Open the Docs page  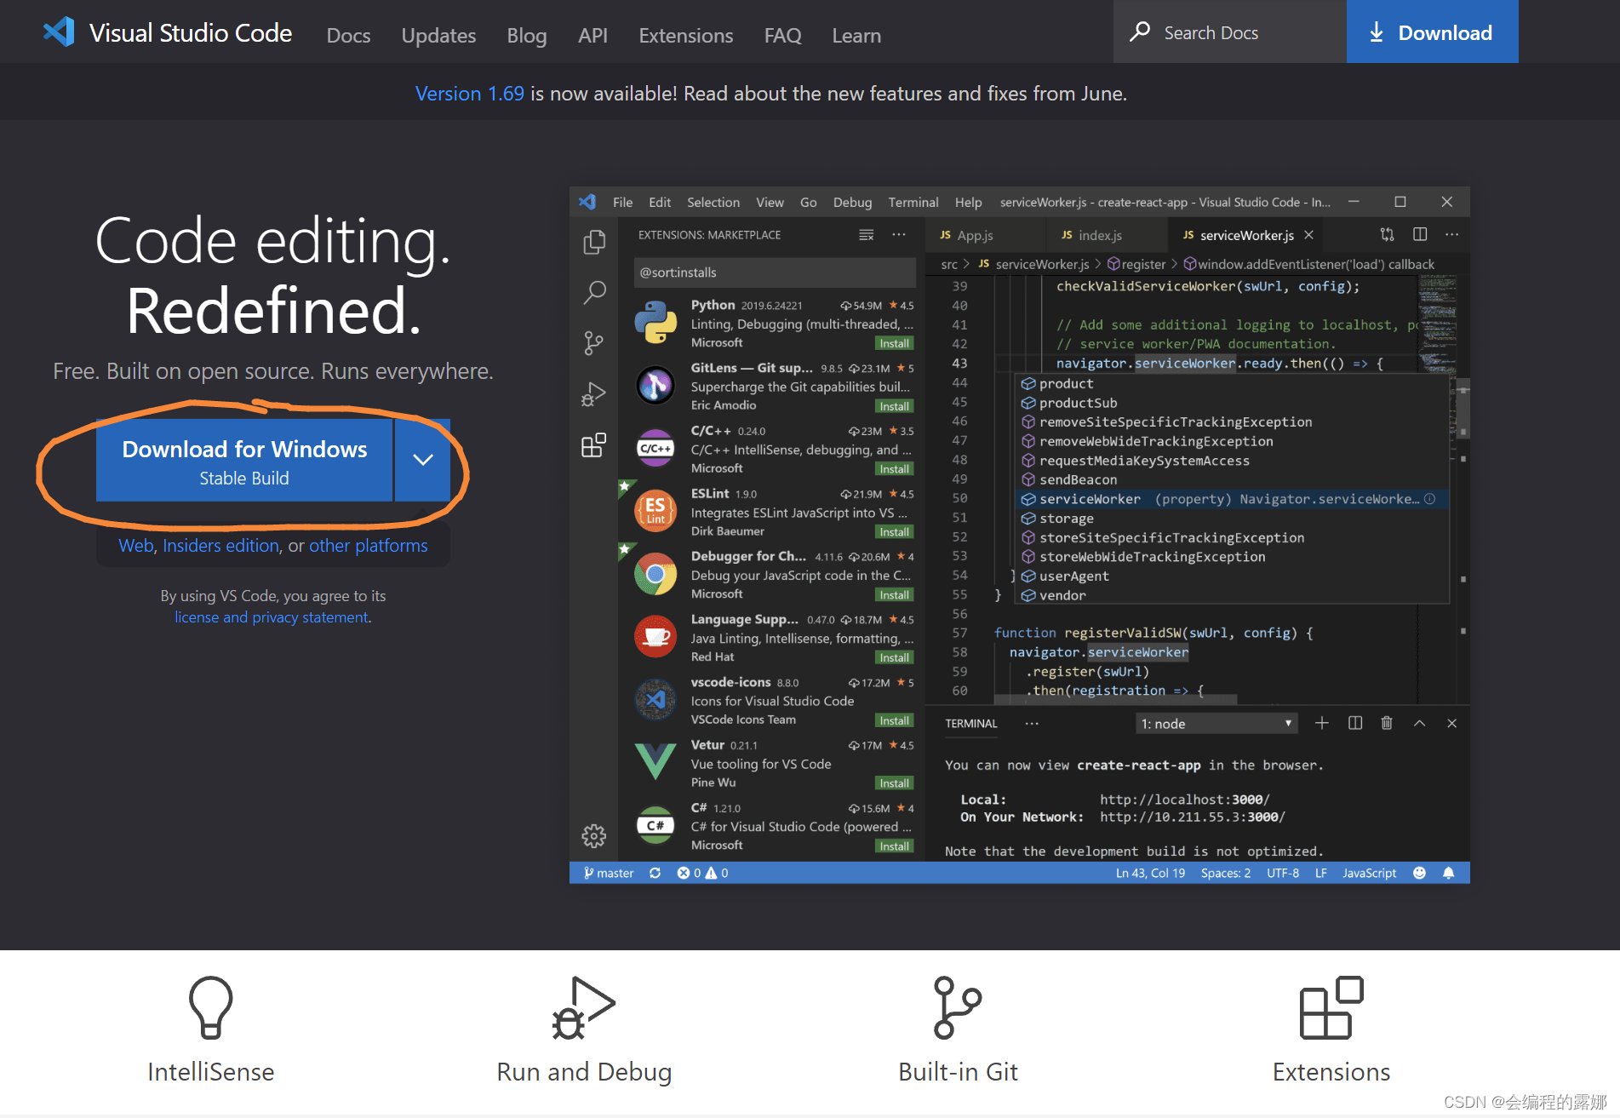[x=348, y=35]
